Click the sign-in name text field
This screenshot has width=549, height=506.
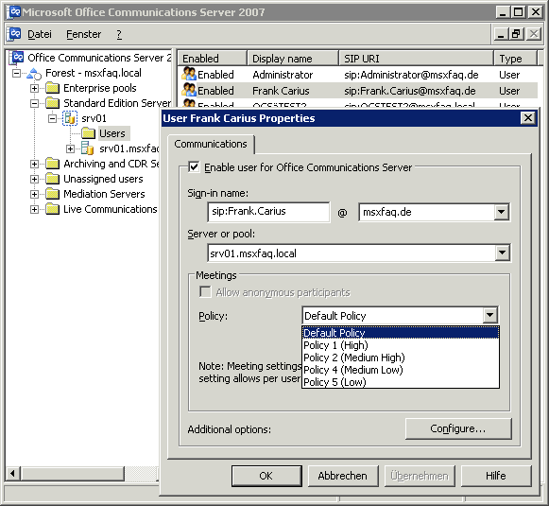point(268,212)
